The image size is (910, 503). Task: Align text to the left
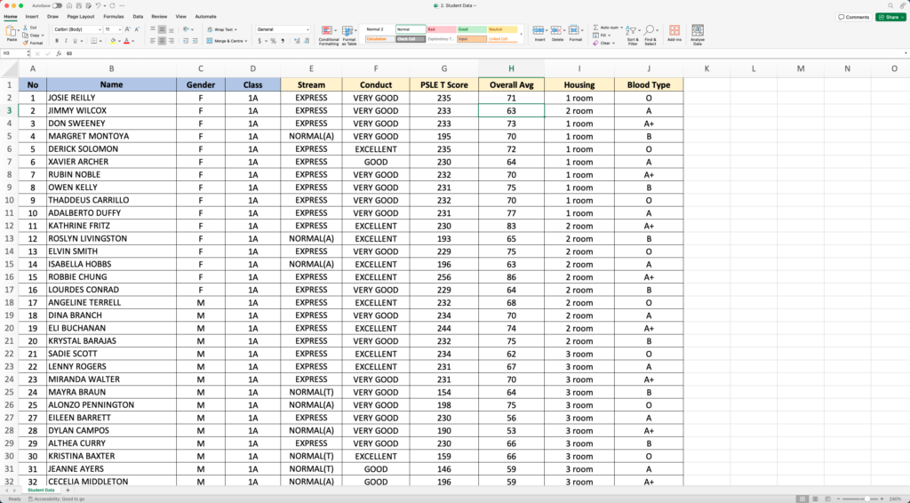pyautogui.click(x=153, y=41)
